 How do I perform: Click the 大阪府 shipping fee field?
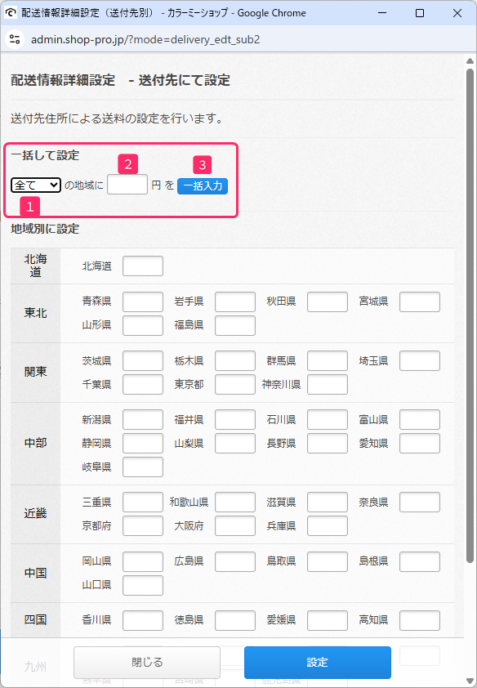pyautogui.click(x=234, y=525)
